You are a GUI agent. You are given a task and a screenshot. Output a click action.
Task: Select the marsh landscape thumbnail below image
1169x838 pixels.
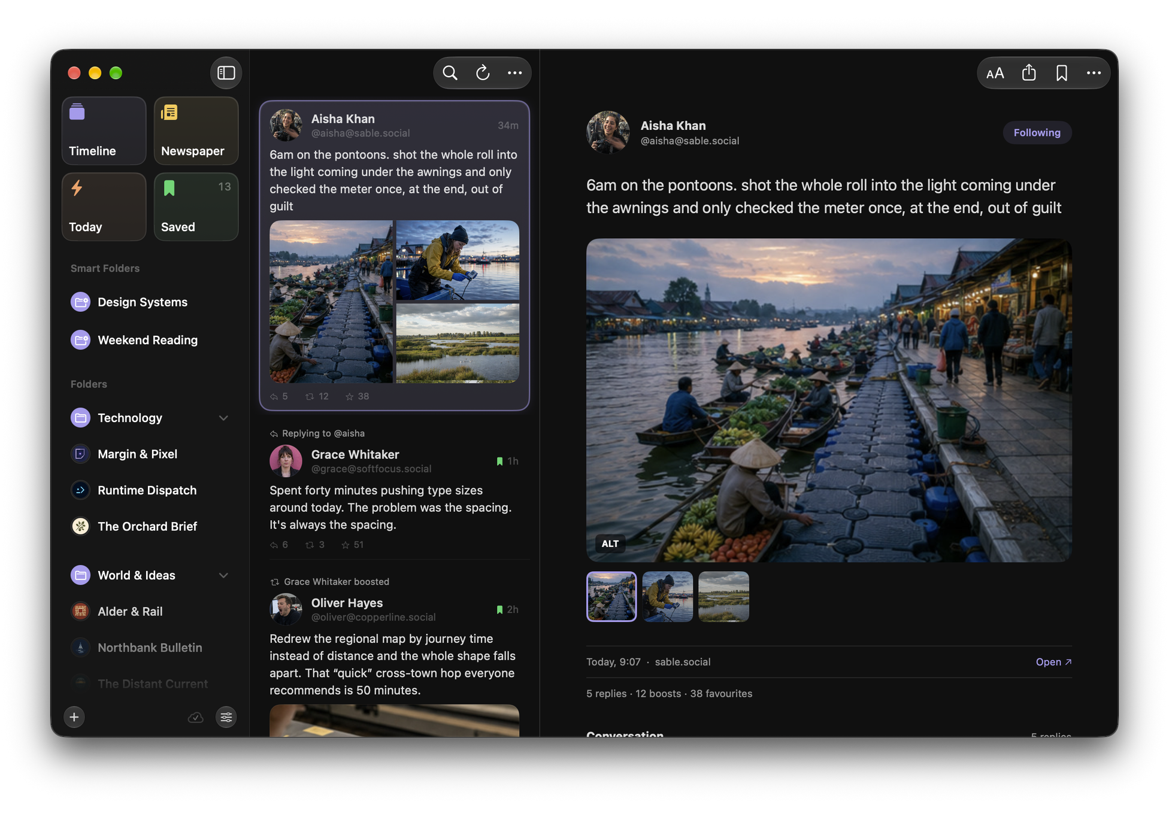click(x=723, y=596)
